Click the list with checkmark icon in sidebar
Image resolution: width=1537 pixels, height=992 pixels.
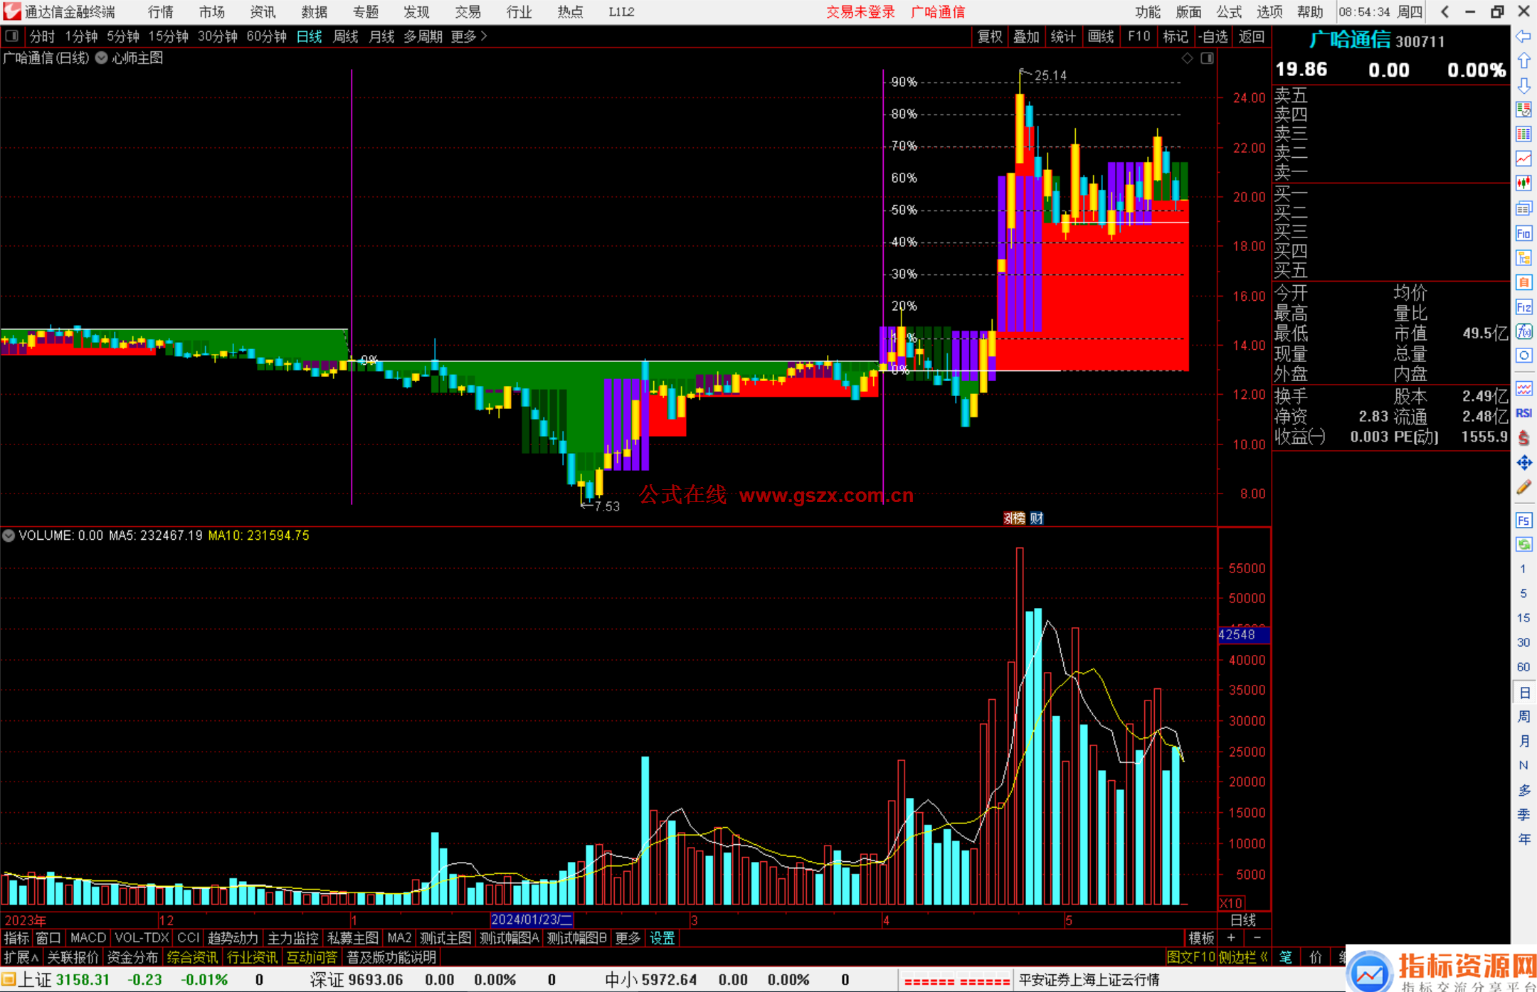click(x=1523, y=110)
